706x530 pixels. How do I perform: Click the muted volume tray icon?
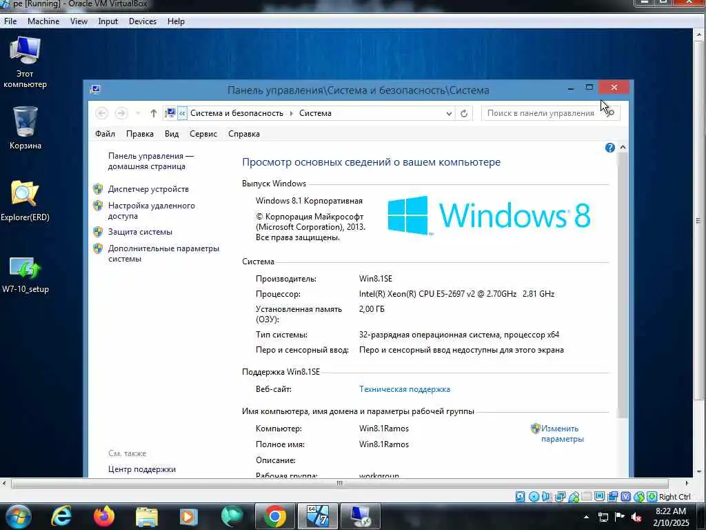pyautogui.click(x=636, y=517)
